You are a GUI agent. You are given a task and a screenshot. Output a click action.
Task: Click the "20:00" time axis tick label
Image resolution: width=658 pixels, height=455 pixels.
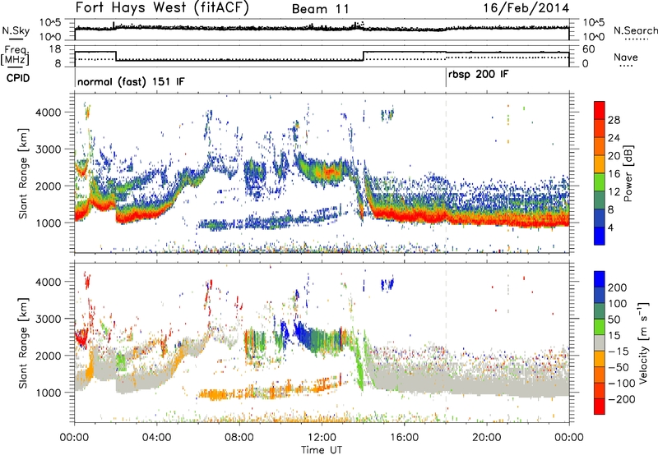pos(486,438)
